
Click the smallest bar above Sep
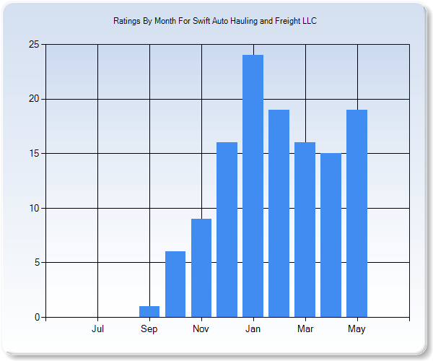point(149,312)
